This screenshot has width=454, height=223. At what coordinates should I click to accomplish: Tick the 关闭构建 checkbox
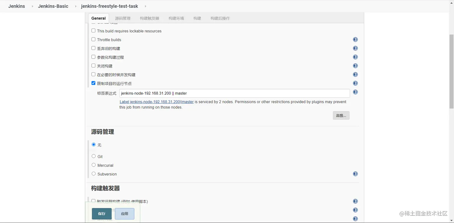point(93,65)
